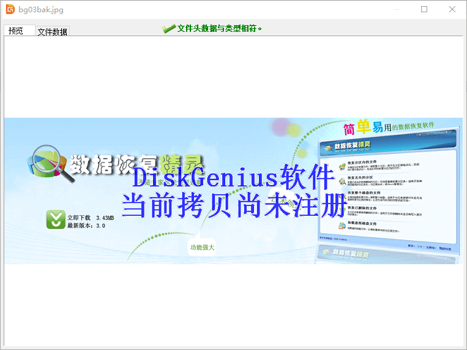467x350 pixels.
Task: Click the bg03bak.jpg title text
Action: (x=41, y=10)
